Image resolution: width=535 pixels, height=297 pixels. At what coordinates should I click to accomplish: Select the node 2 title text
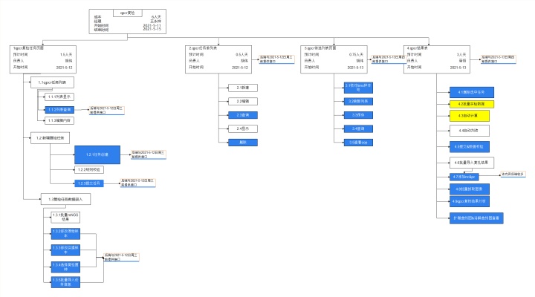203,48
